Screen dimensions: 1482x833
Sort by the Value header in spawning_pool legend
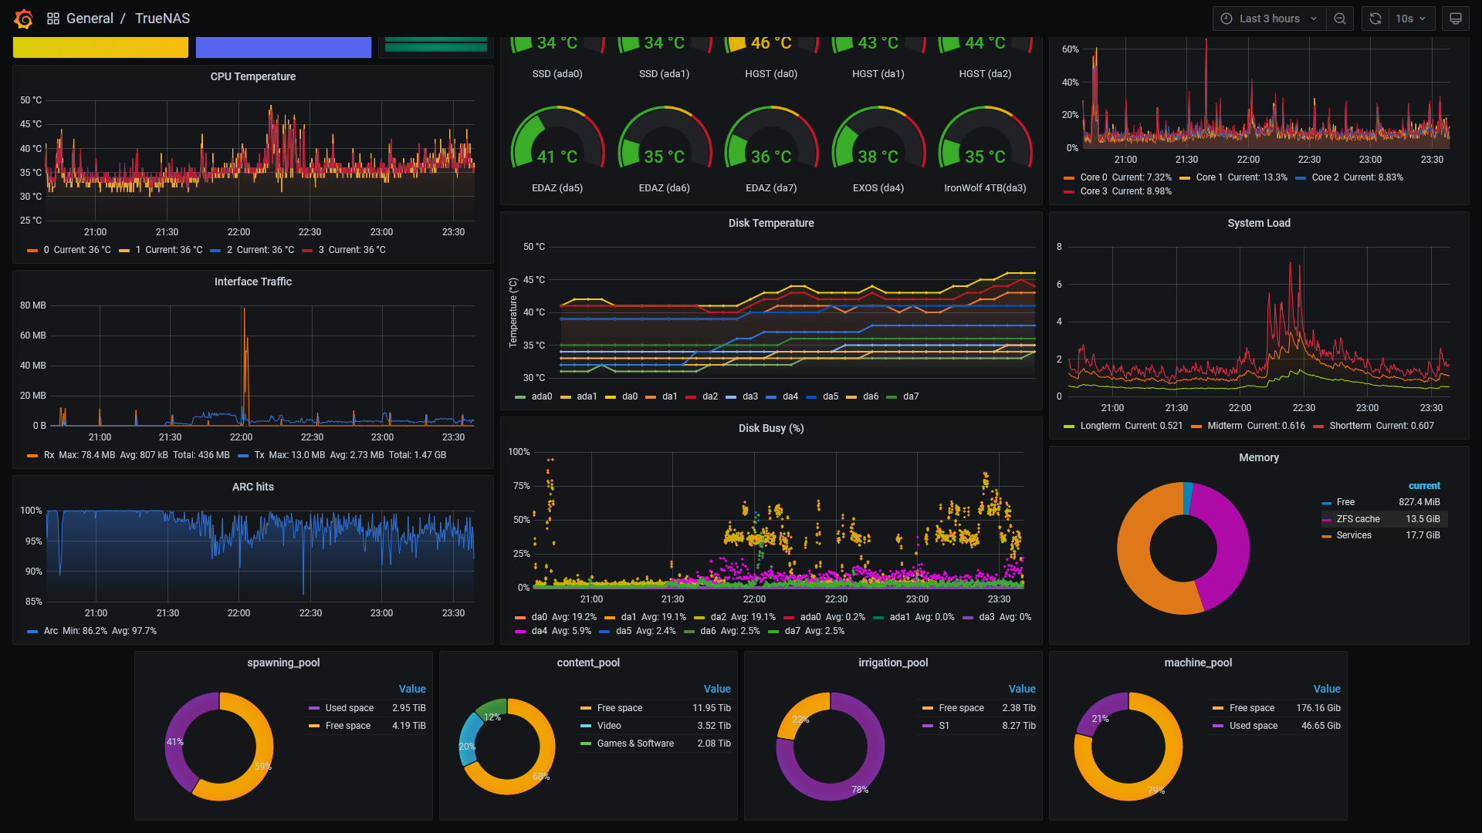click(412, 689)
